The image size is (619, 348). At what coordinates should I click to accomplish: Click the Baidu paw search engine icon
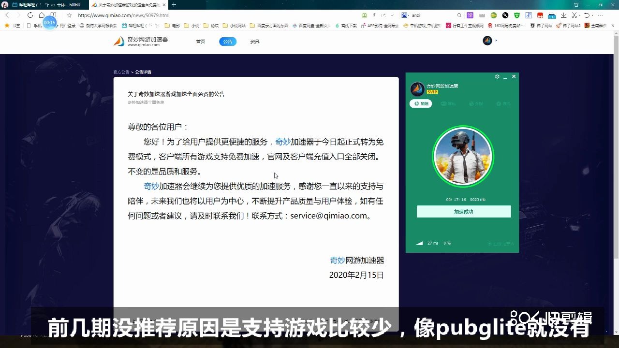tap(404, 15)
